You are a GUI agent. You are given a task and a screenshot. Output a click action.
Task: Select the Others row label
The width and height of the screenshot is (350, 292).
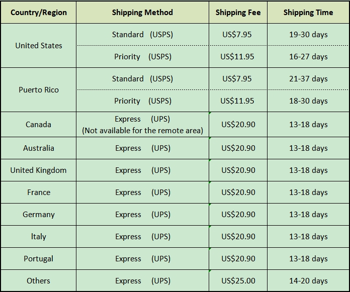point(39,281)
